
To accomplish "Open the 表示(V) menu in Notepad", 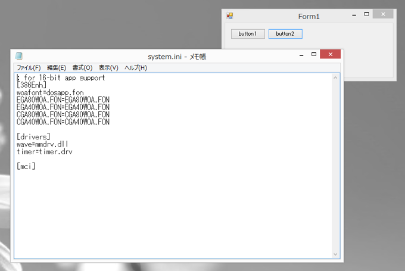I will pyautogui.click(x=108, y=68).
